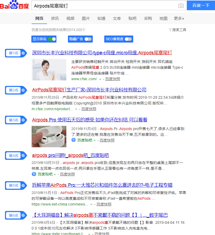
Task: Open the 知道 tab
Action: tap(101, 19)
